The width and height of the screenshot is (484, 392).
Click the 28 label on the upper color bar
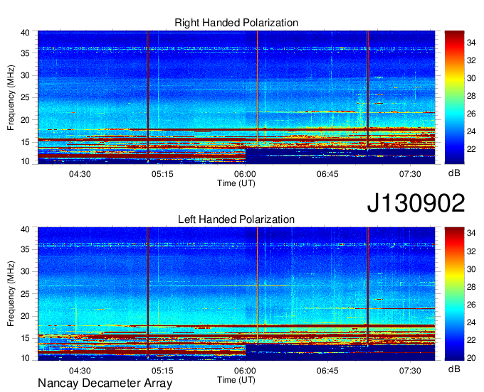(471, 96)
